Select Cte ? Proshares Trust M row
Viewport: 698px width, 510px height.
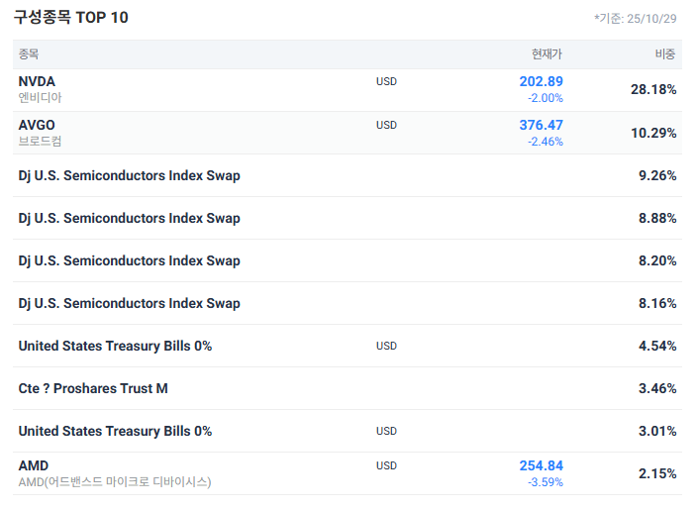coord(348,388)
